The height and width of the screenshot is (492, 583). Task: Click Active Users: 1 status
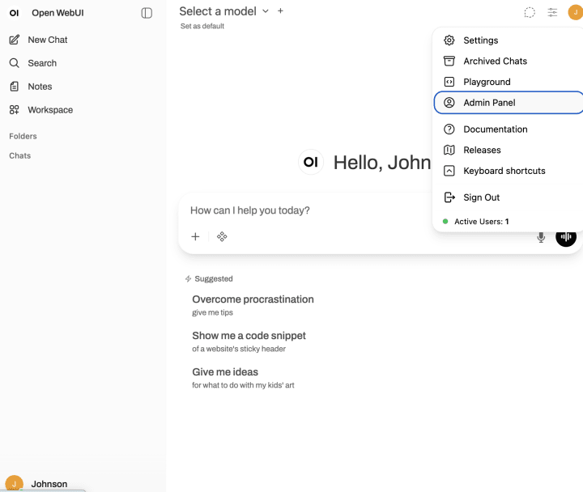coord(482,222)
